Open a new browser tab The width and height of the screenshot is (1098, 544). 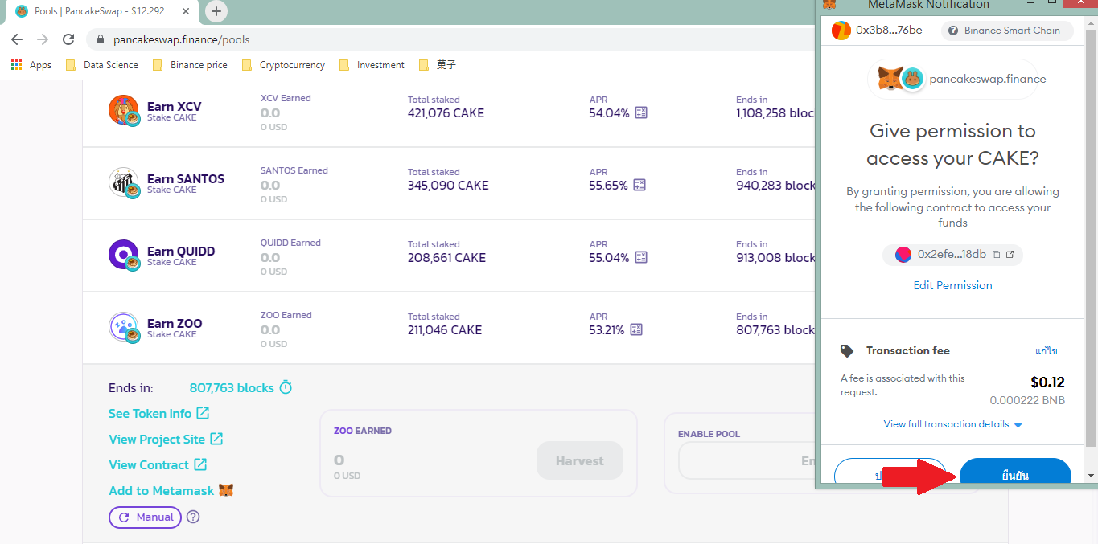coord(216,11)
